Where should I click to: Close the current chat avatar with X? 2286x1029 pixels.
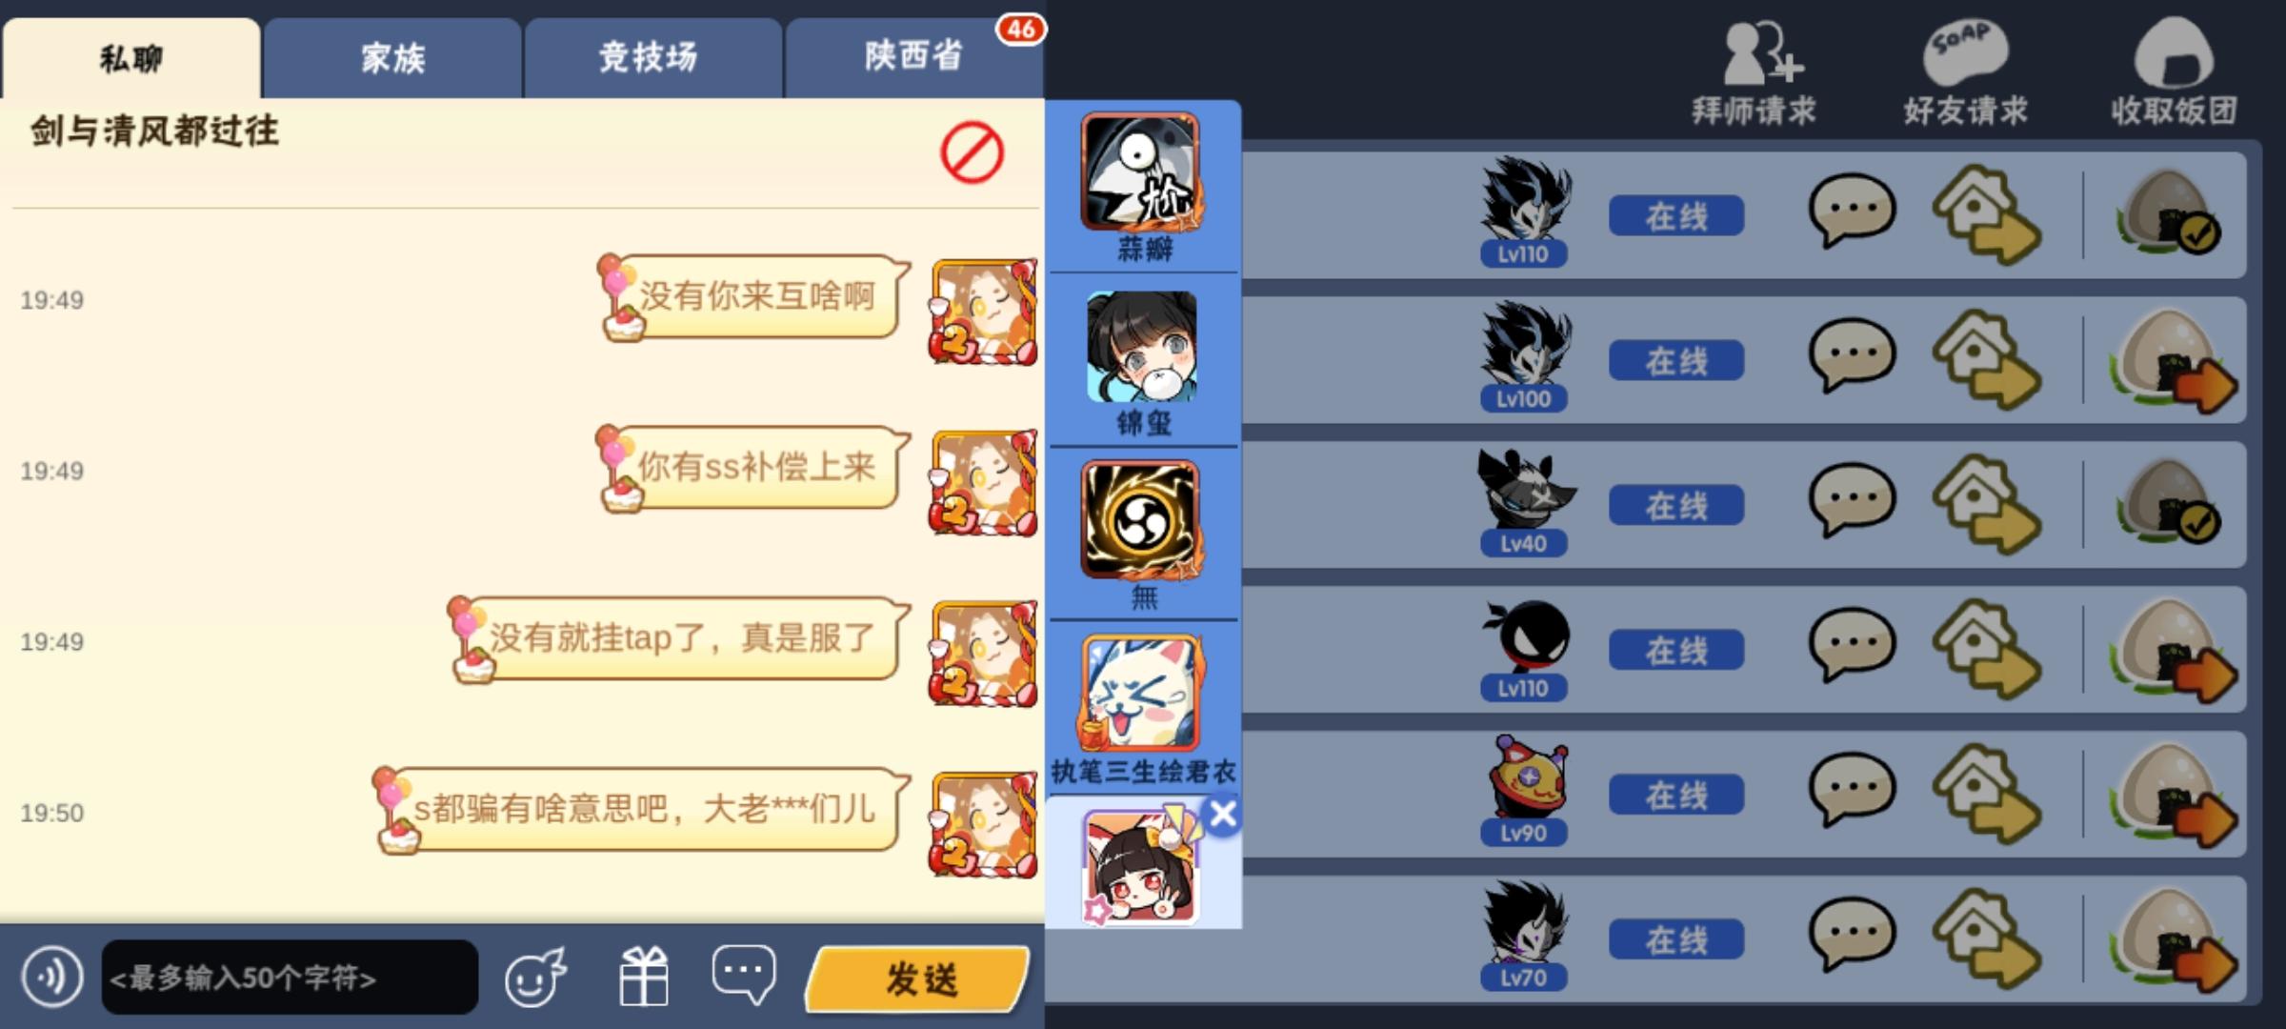(x=1222, y=815)
